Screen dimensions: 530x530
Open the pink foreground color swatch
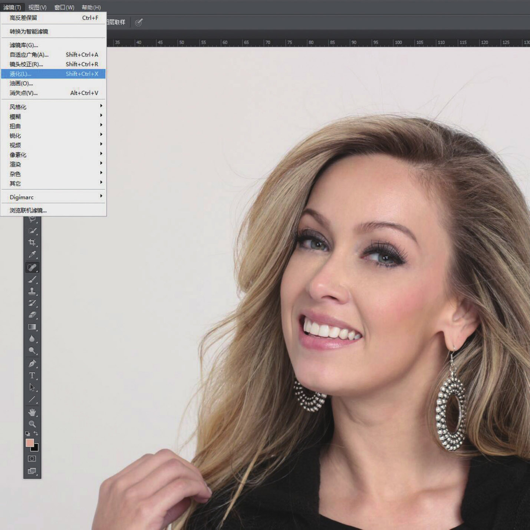click(x=30, y=443)
